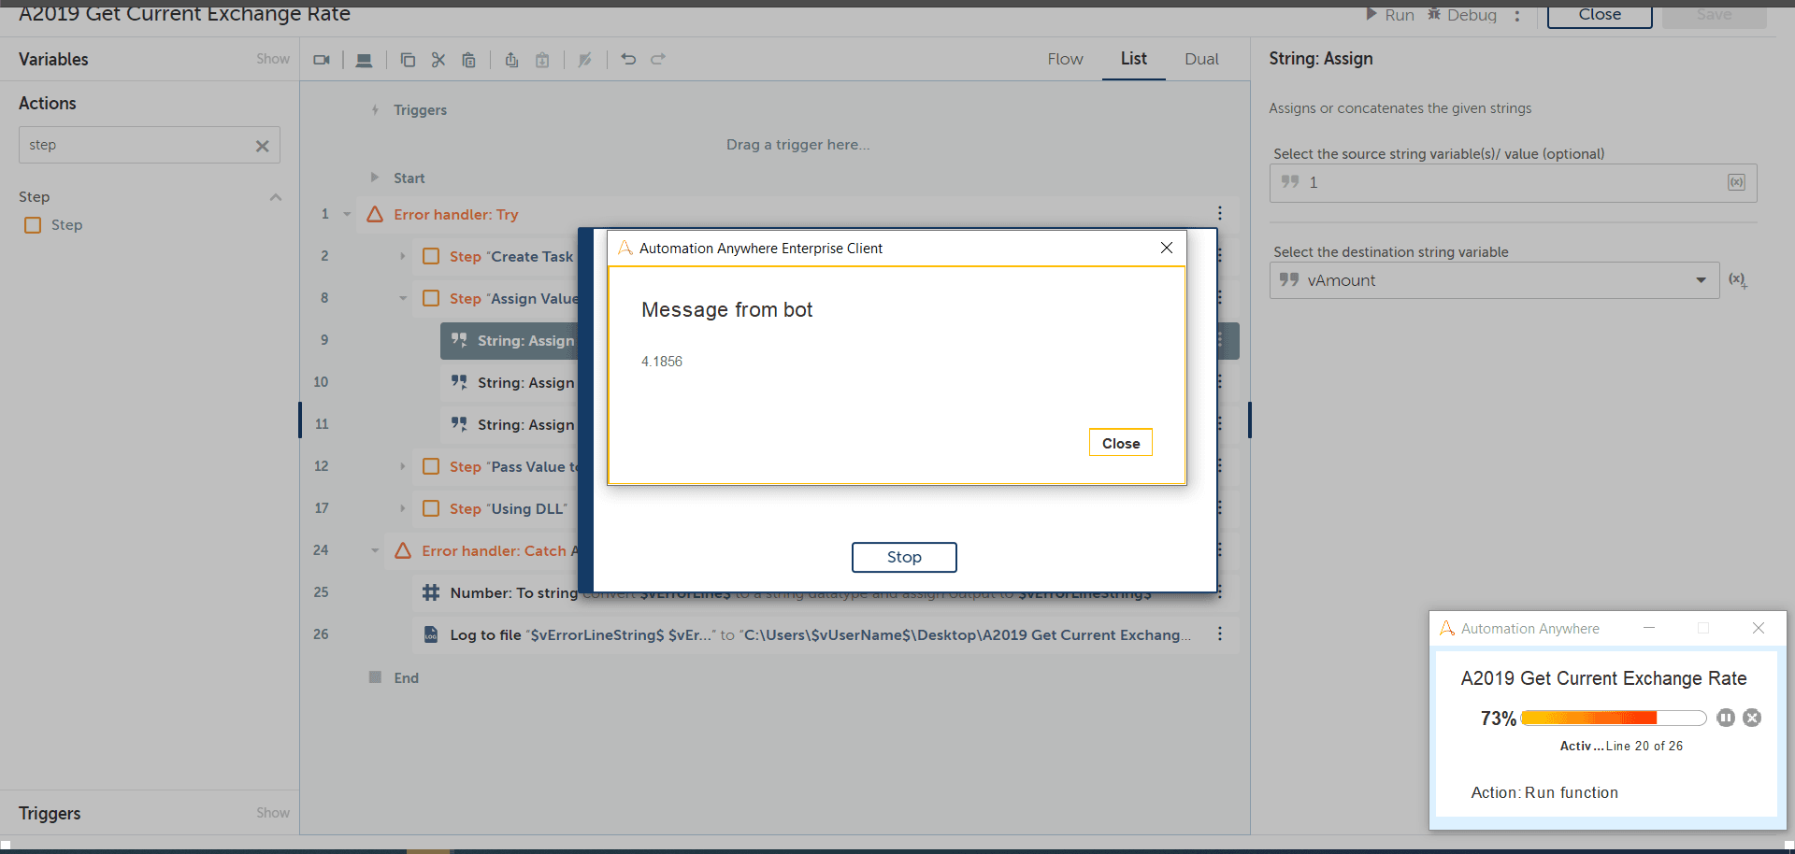The width and height of the screenshot is (1795, 854).
Task: Open the options menu for Error handler: Try row
Action: (x=1220, y=214)
